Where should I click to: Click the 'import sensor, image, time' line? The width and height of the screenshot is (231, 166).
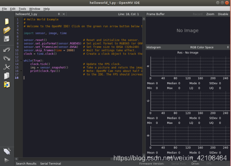[x=45, y=33]
